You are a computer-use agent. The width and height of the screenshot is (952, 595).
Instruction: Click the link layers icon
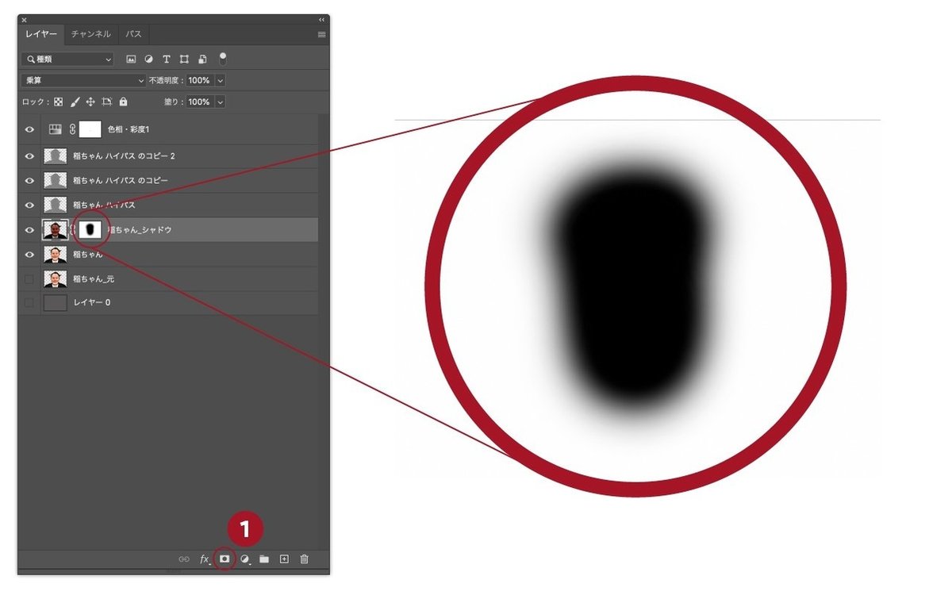coord(184,559)
